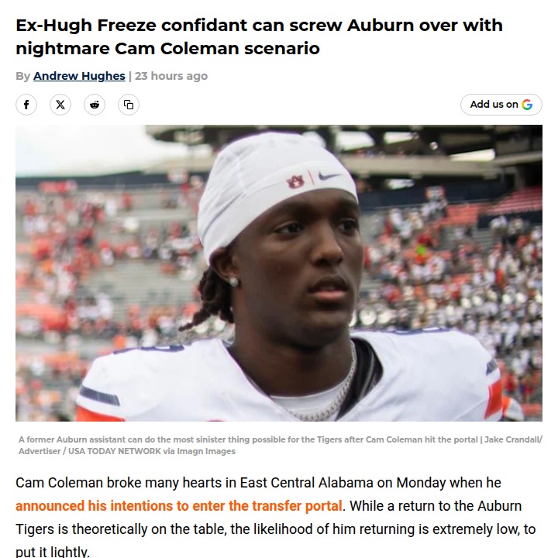Open Andrew Hughes author page
The height and width of the screenshot is (558, 558).
click(x=79, y=76)
